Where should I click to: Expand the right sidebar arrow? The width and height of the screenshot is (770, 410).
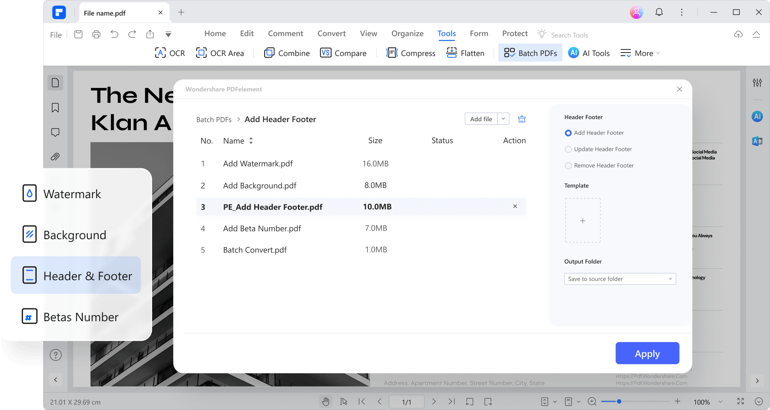tap(757, 381)
